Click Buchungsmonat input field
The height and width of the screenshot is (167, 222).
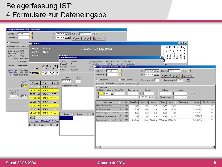pyautogui.click(x=180, y=80)
